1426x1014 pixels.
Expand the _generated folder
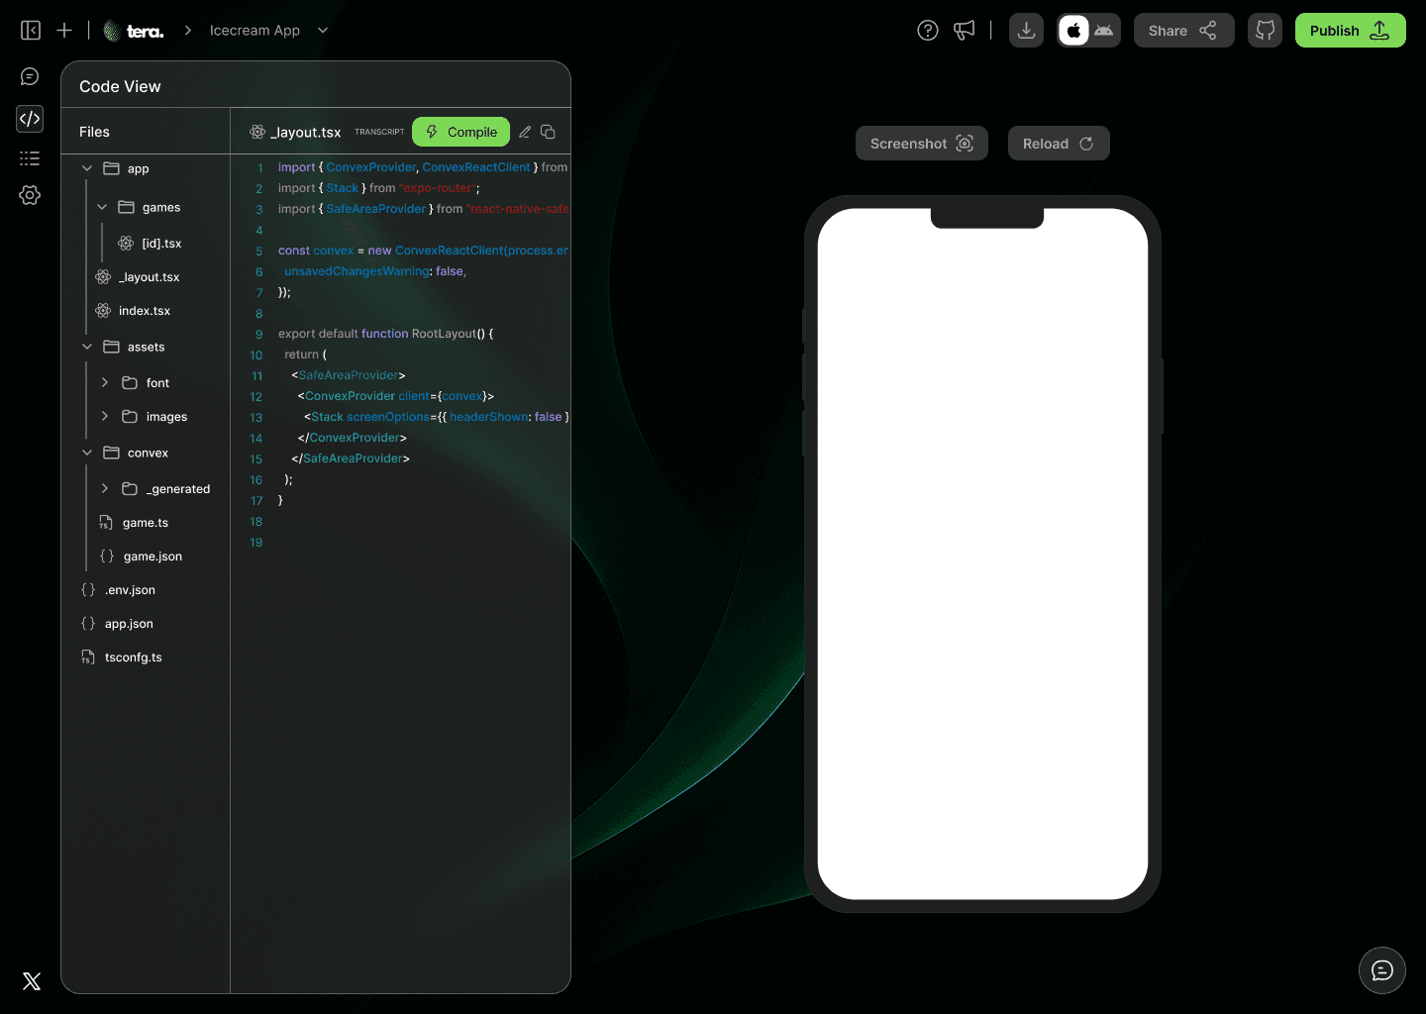tap(105, 488)
